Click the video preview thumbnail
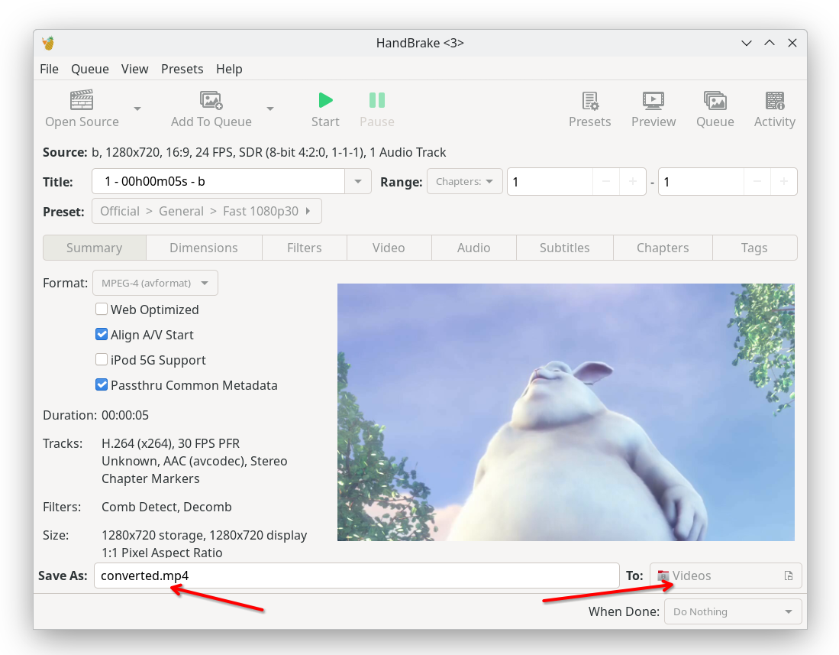 566,412
